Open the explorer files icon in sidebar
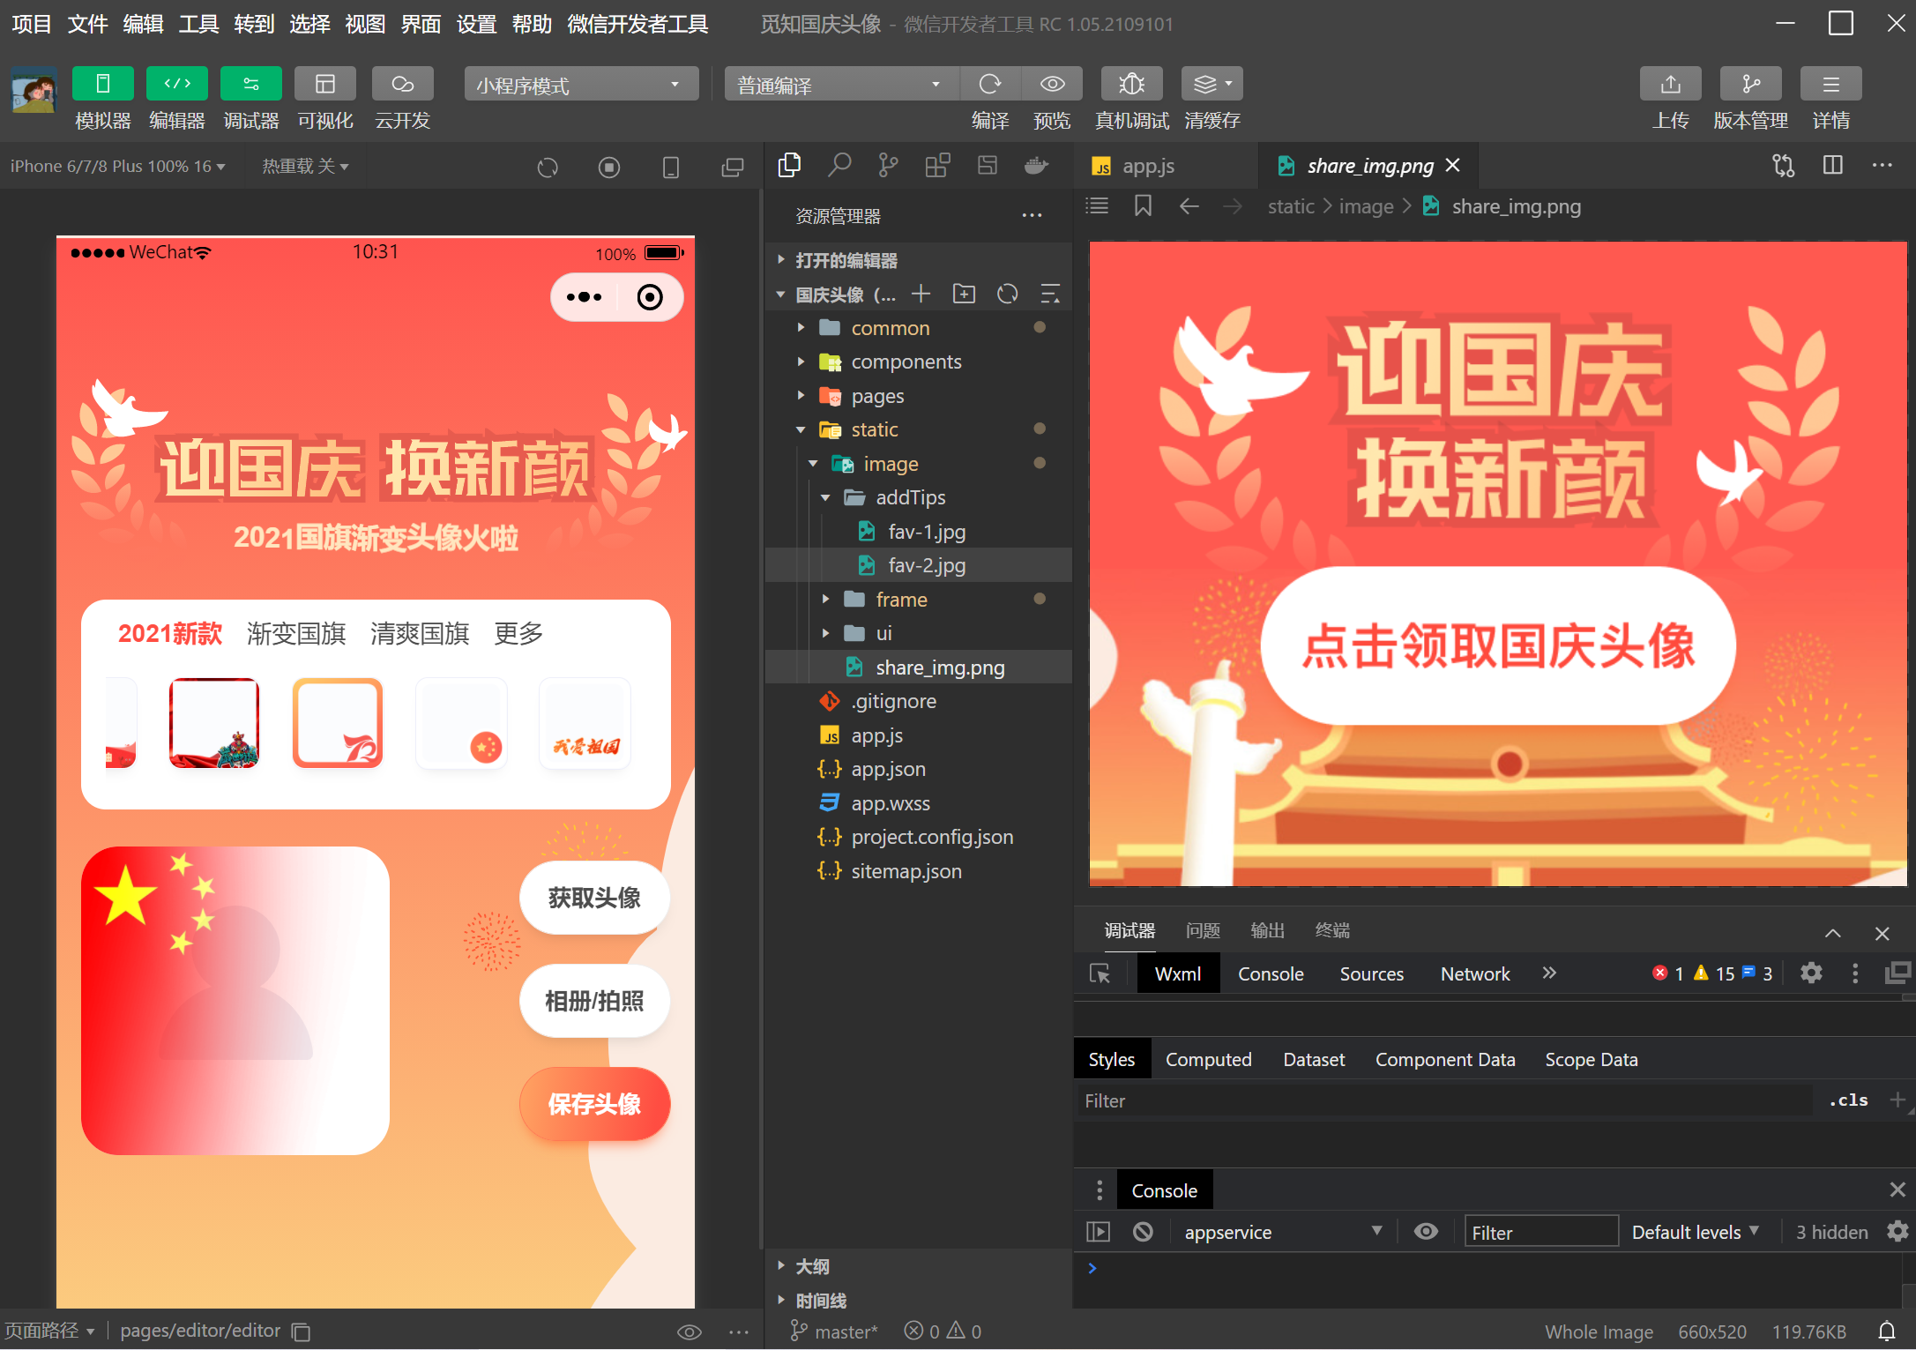Viewport: 1916px width, 1350px height. point(790,165)
